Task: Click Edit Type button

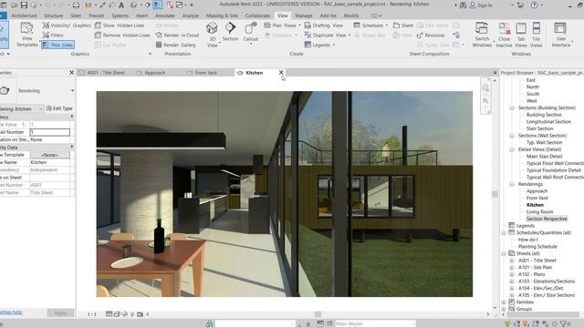Action: (59, 108)
